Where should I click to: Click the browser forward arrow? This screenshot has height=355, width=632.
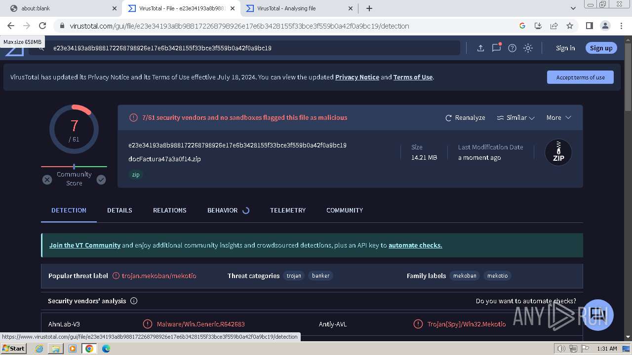(27, 26)
